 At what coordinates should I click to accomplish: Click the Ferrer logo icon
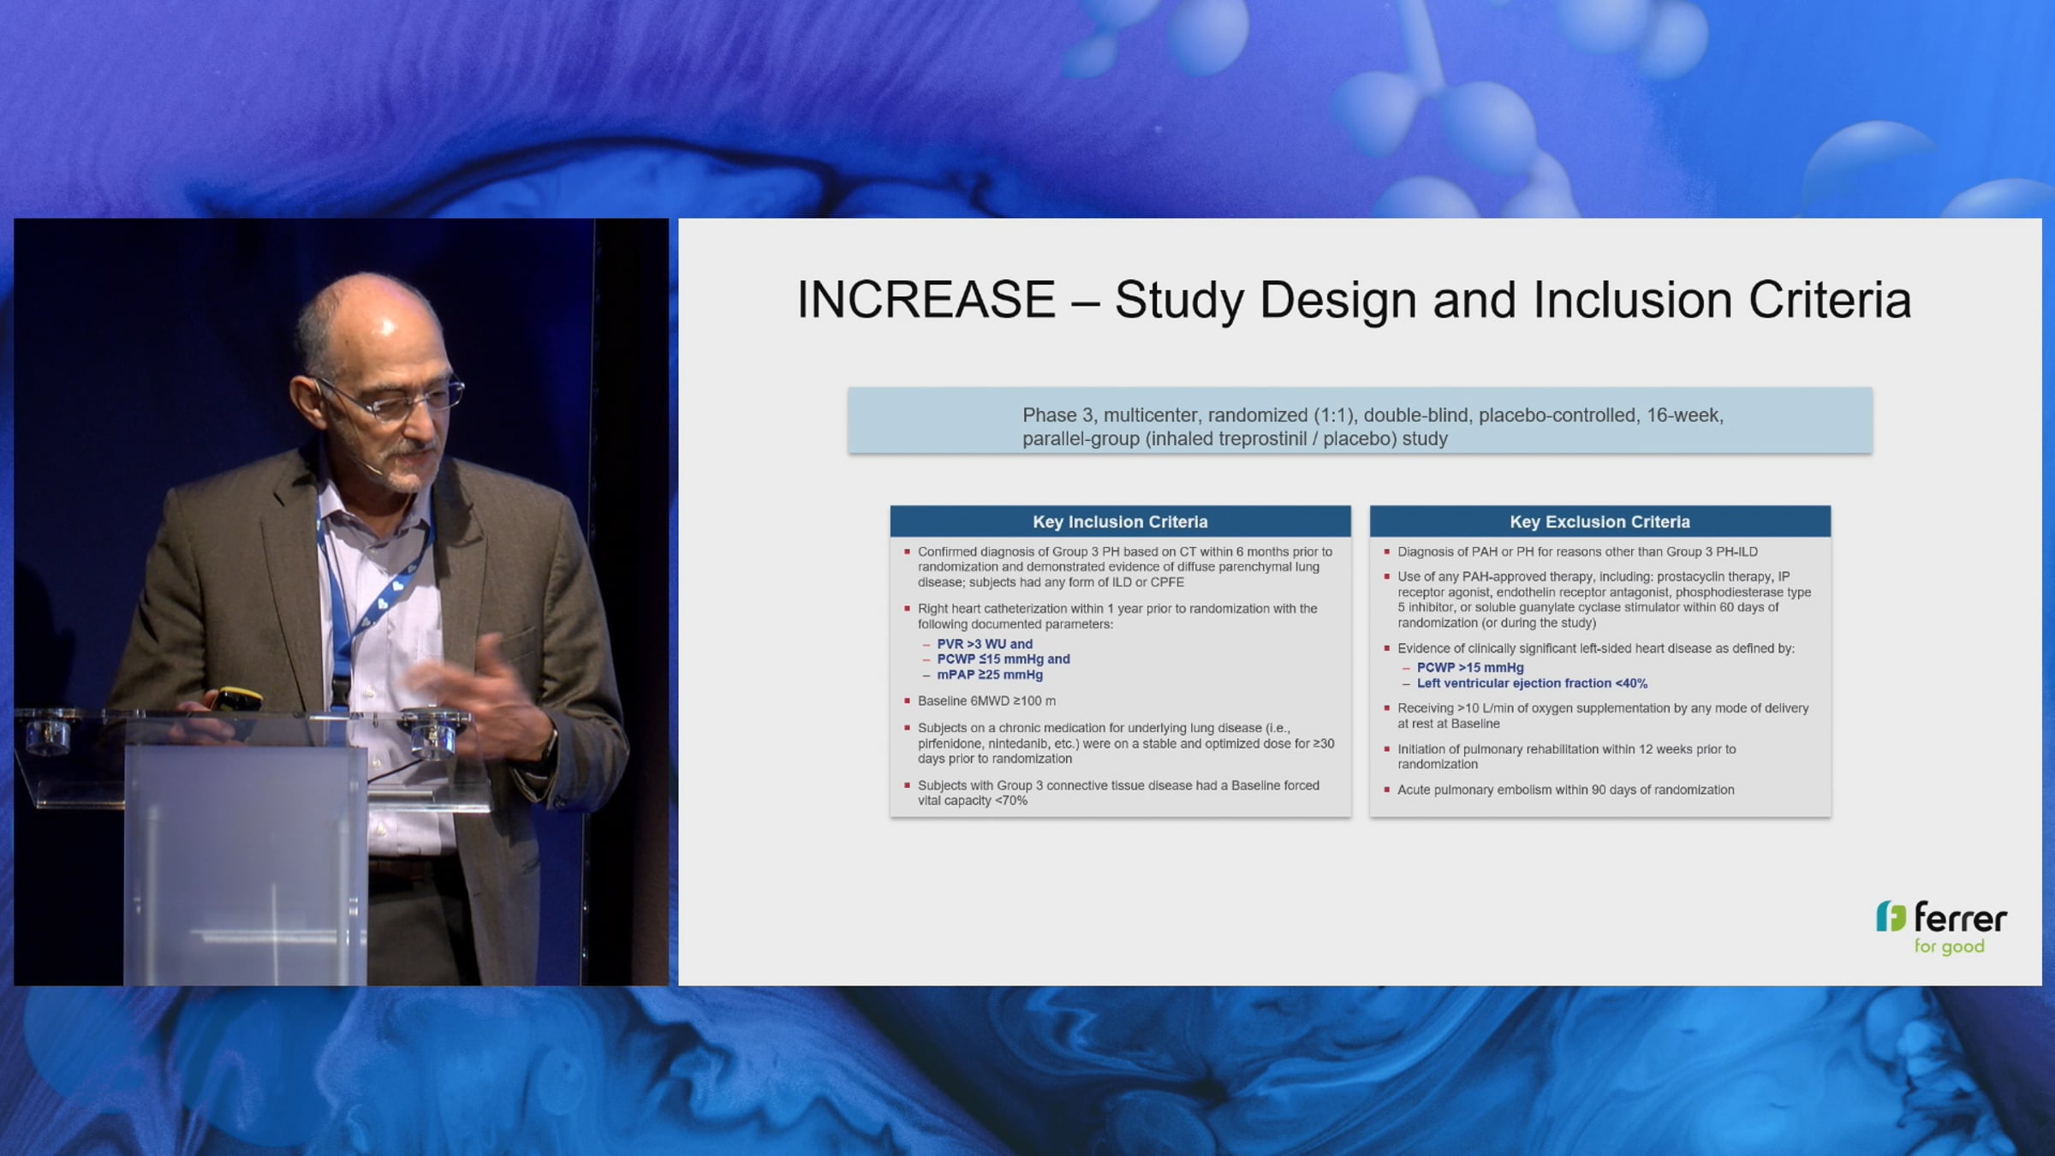pos(1891,916)
